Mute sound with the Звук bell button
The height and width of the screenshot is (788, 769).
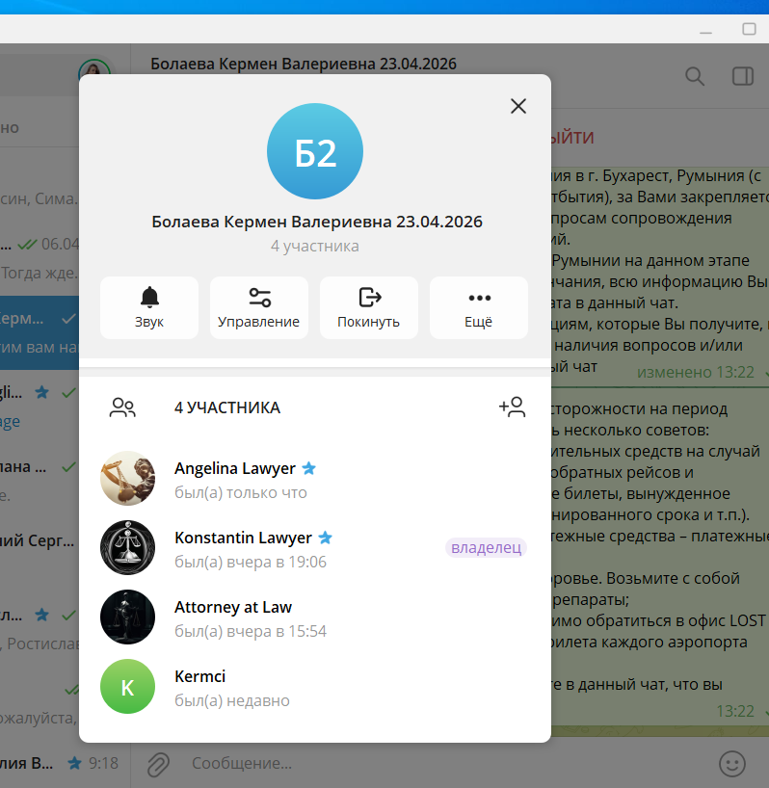(149, 307)
